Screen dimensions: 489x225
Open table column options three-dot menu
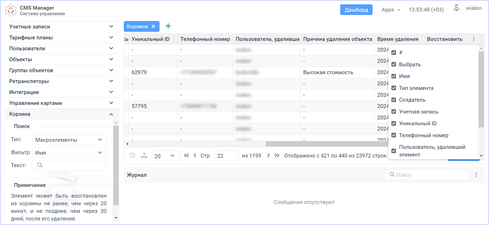474,39
